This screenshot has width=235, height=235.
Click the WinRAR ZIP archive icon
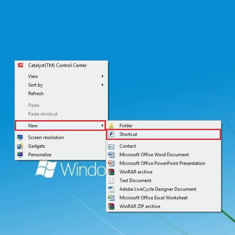[111, 206]
